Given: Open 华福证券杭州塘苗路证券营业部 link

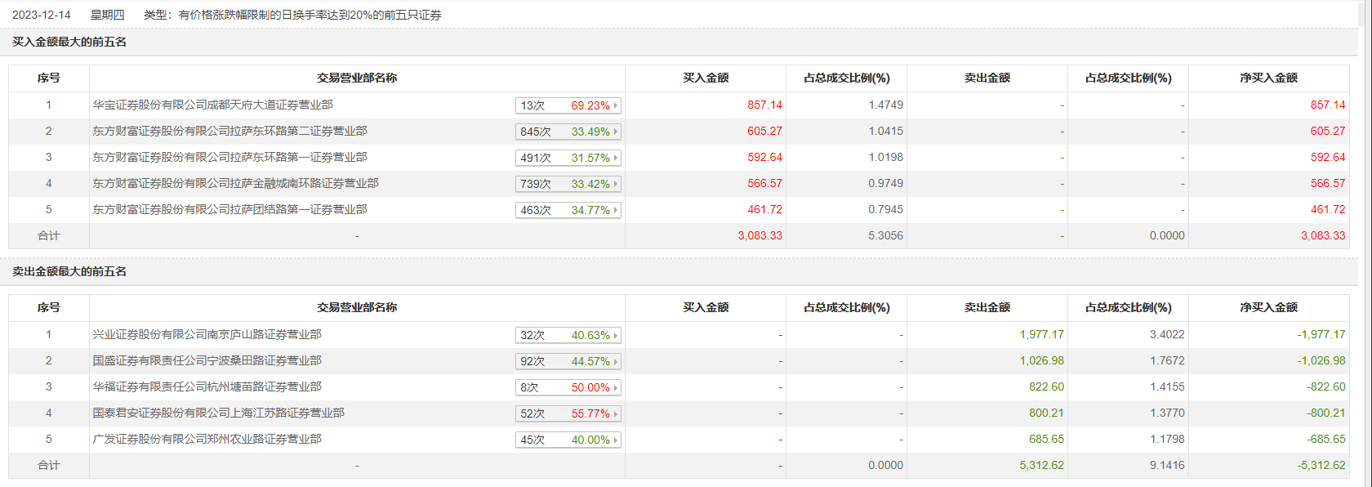Looking at the screenshot, I should 207,386.
